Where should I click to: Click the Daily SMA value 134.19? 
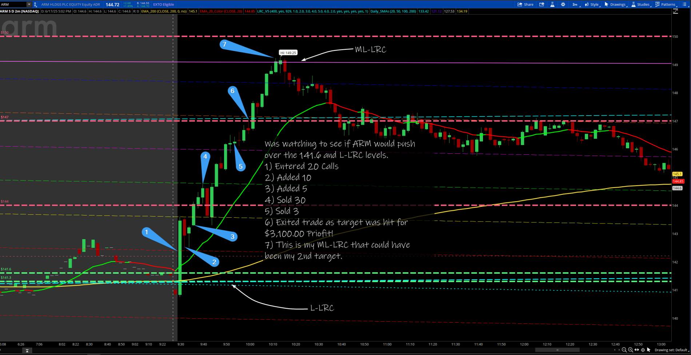(462, 11)
